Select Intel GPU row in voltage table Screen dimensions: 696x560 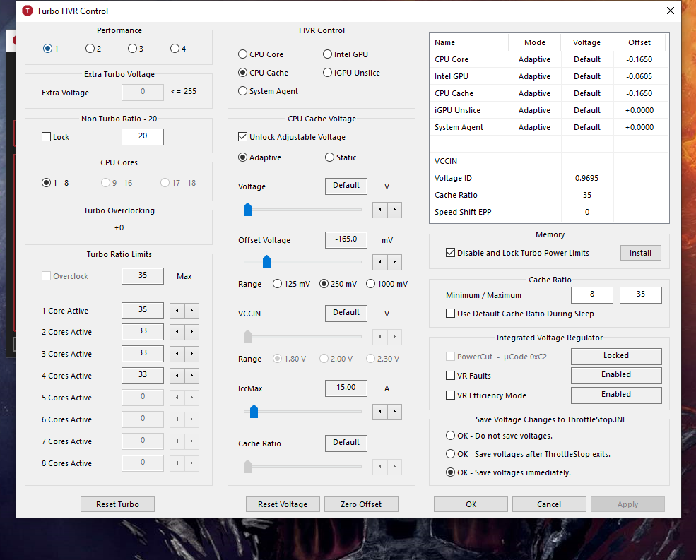click(548, 76)
